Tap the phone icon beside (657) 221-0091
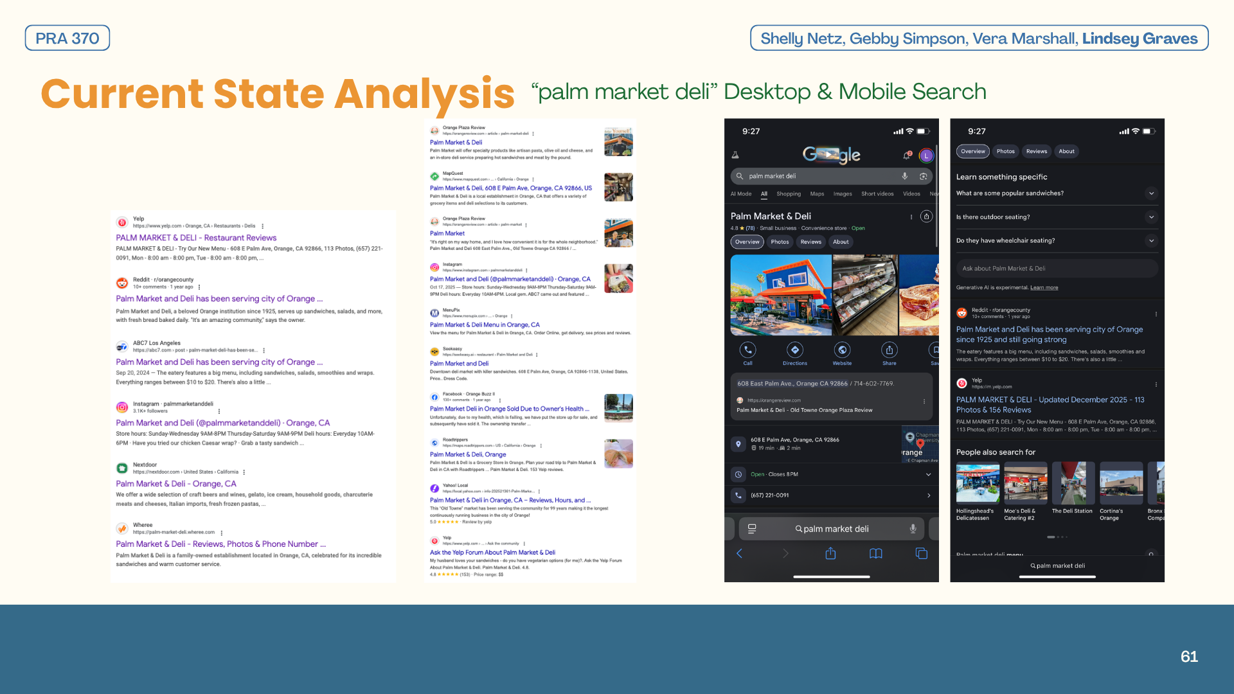This screenshot has height=694, width=1234. tap(738, 495)
